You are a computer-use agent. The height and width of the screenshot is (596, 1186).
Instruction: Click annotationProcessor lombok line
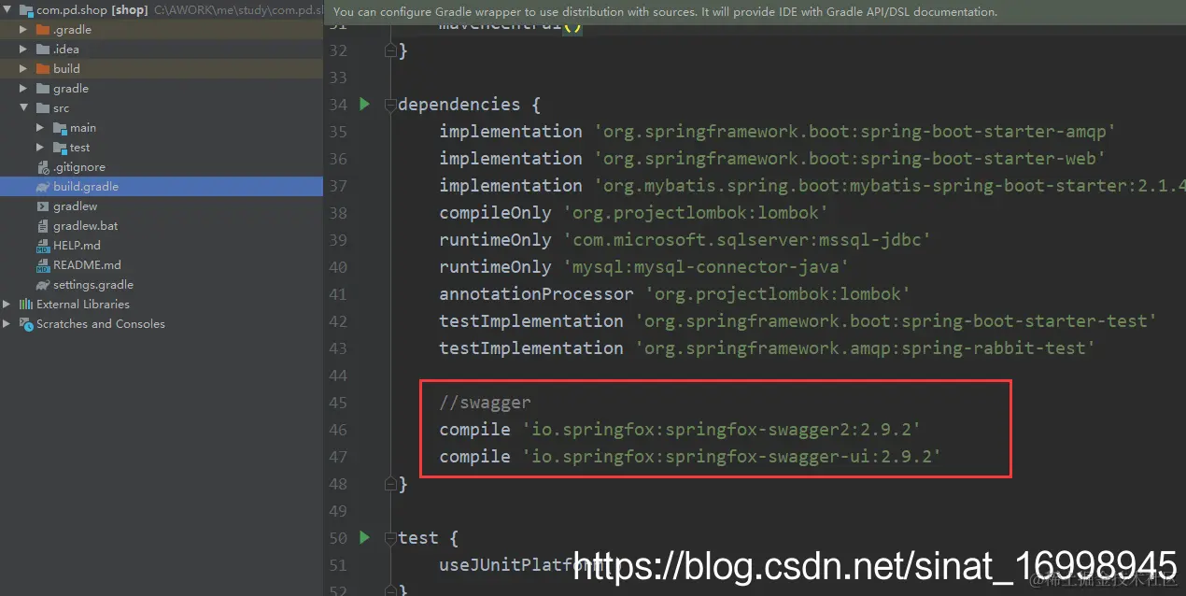pyautogui.click(x=675, y=293)
